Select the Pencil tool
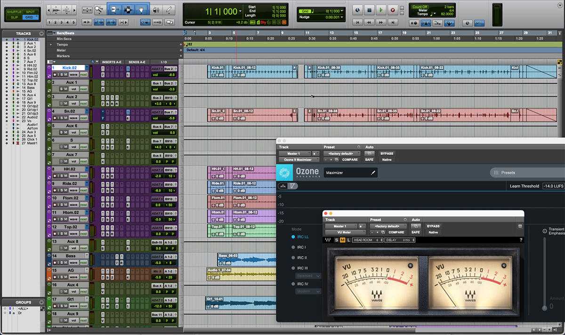 point(169,9)
